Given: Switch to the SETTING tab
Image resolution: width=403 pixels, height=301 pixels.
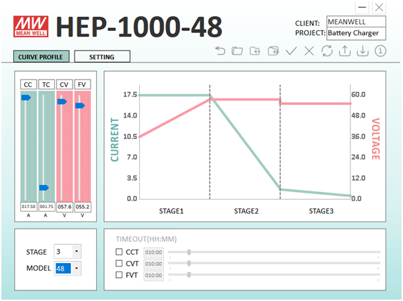Looking at the screenshot, I should click(x=102, y=56).
